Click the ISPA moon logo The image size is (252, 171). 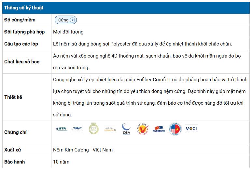click(126, 129)
